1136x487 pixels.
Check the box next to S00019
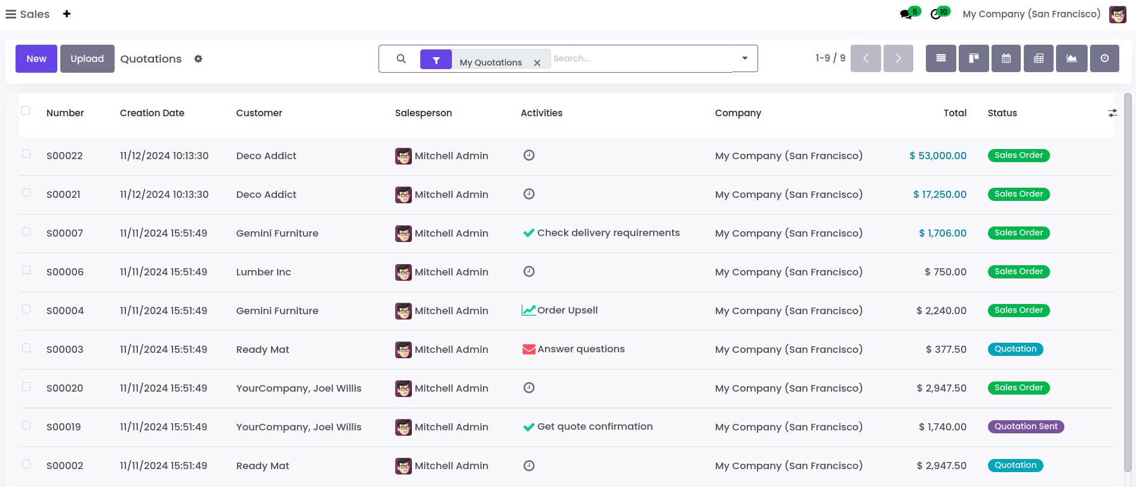26,425
